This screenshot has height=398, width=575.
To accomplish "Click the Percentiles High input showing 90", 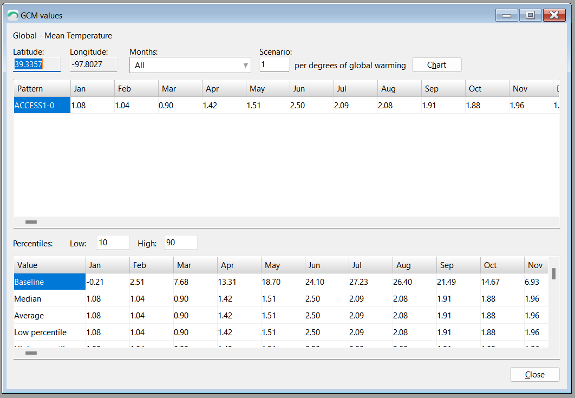I will (x=181, y=243).
